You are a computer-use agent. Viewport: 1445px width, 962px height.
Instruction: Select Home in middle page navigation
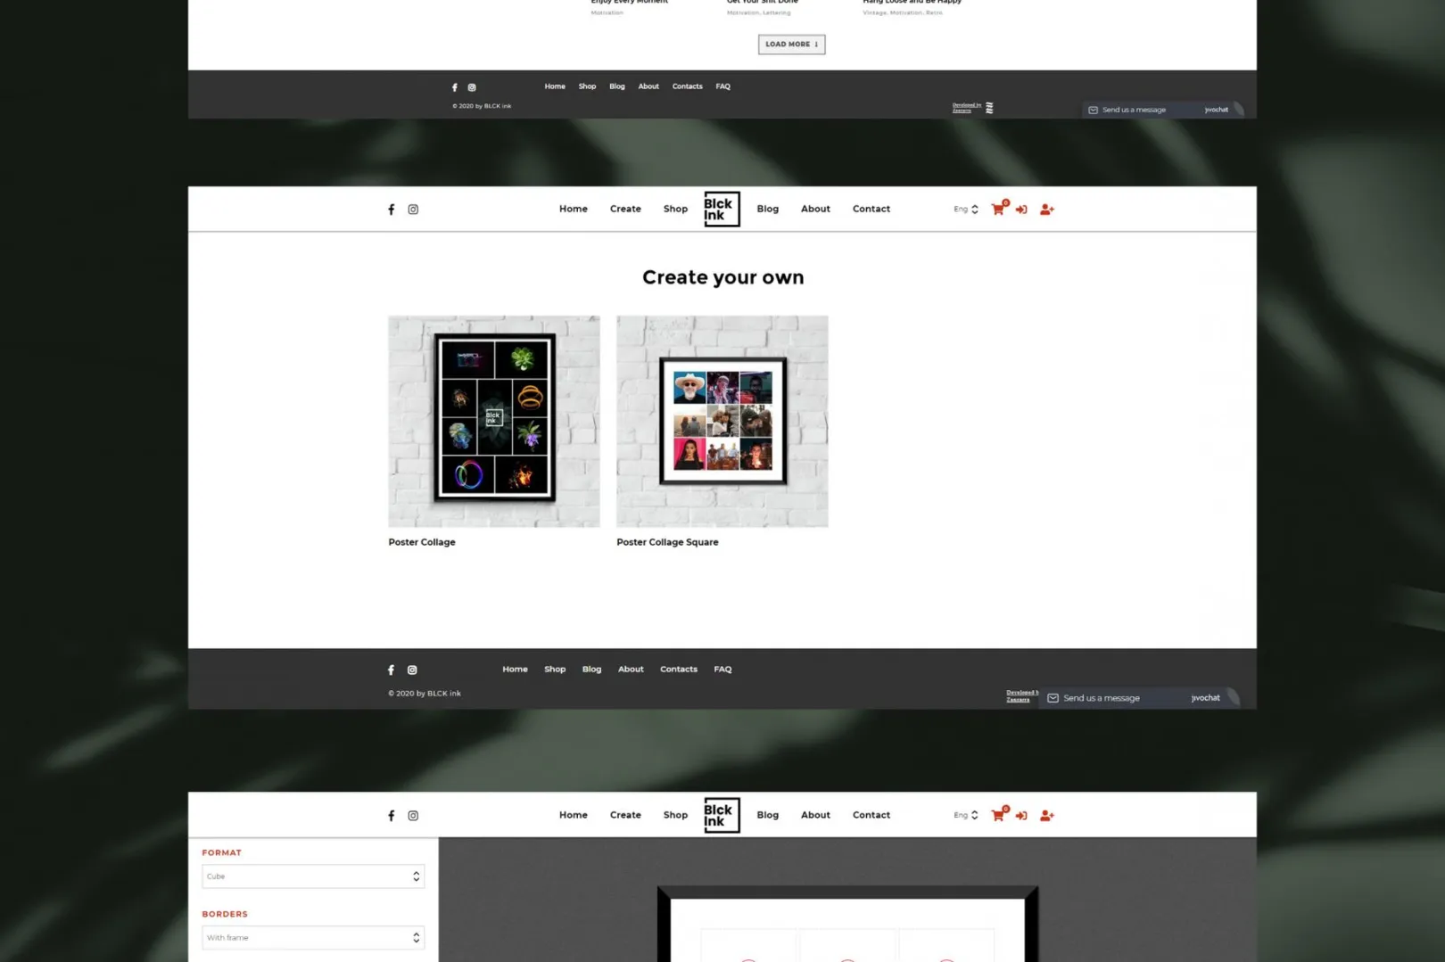pyautogui.click(x=574, y=209)
